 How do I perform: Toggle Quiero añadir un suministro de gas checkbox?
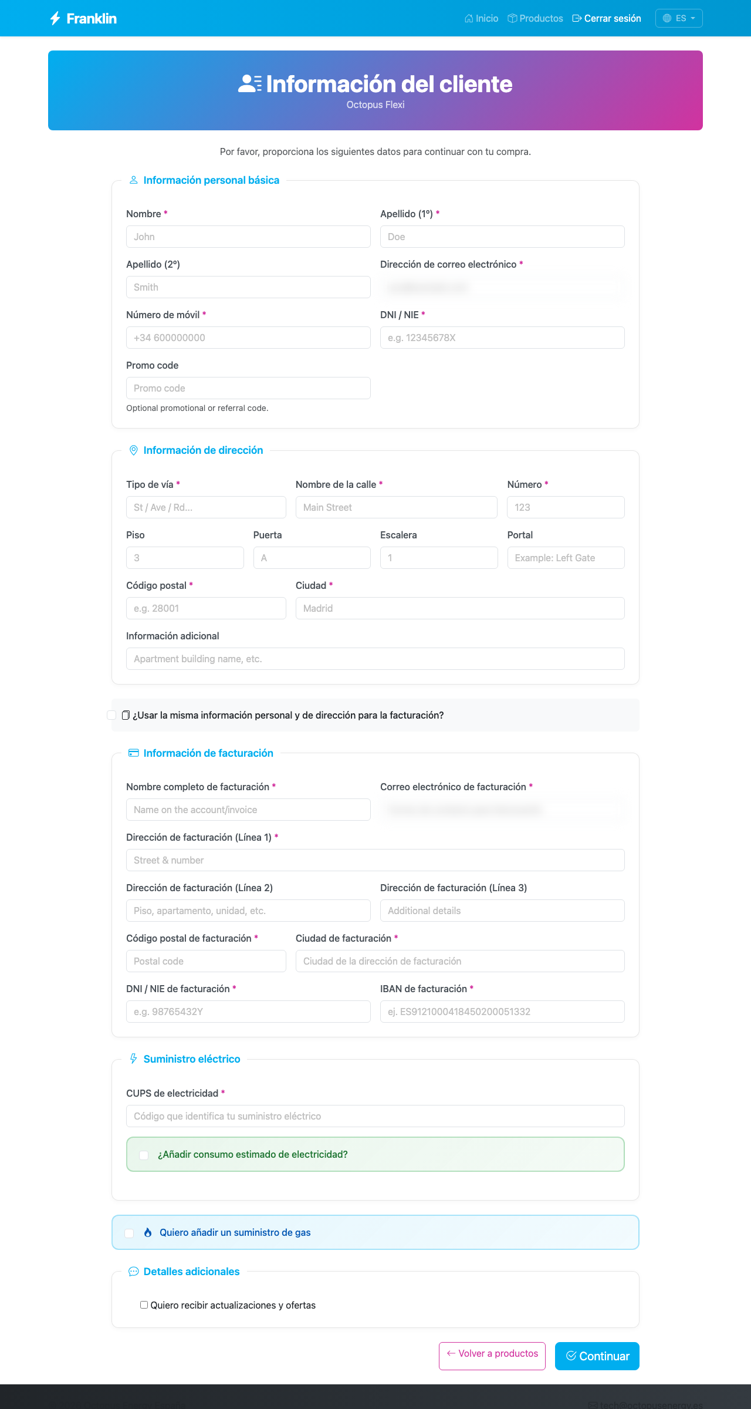(129, 1233)
